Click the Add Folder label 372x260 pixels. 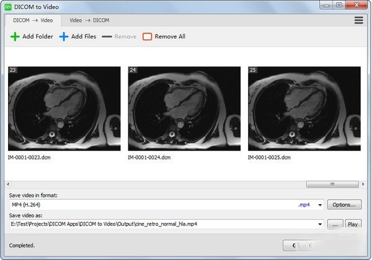coord(38,37)
